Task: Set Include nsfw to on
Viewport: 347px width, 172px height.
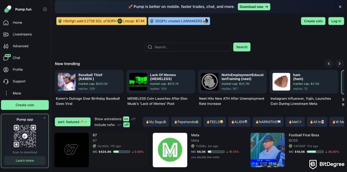Action: [x=119, y=125]
